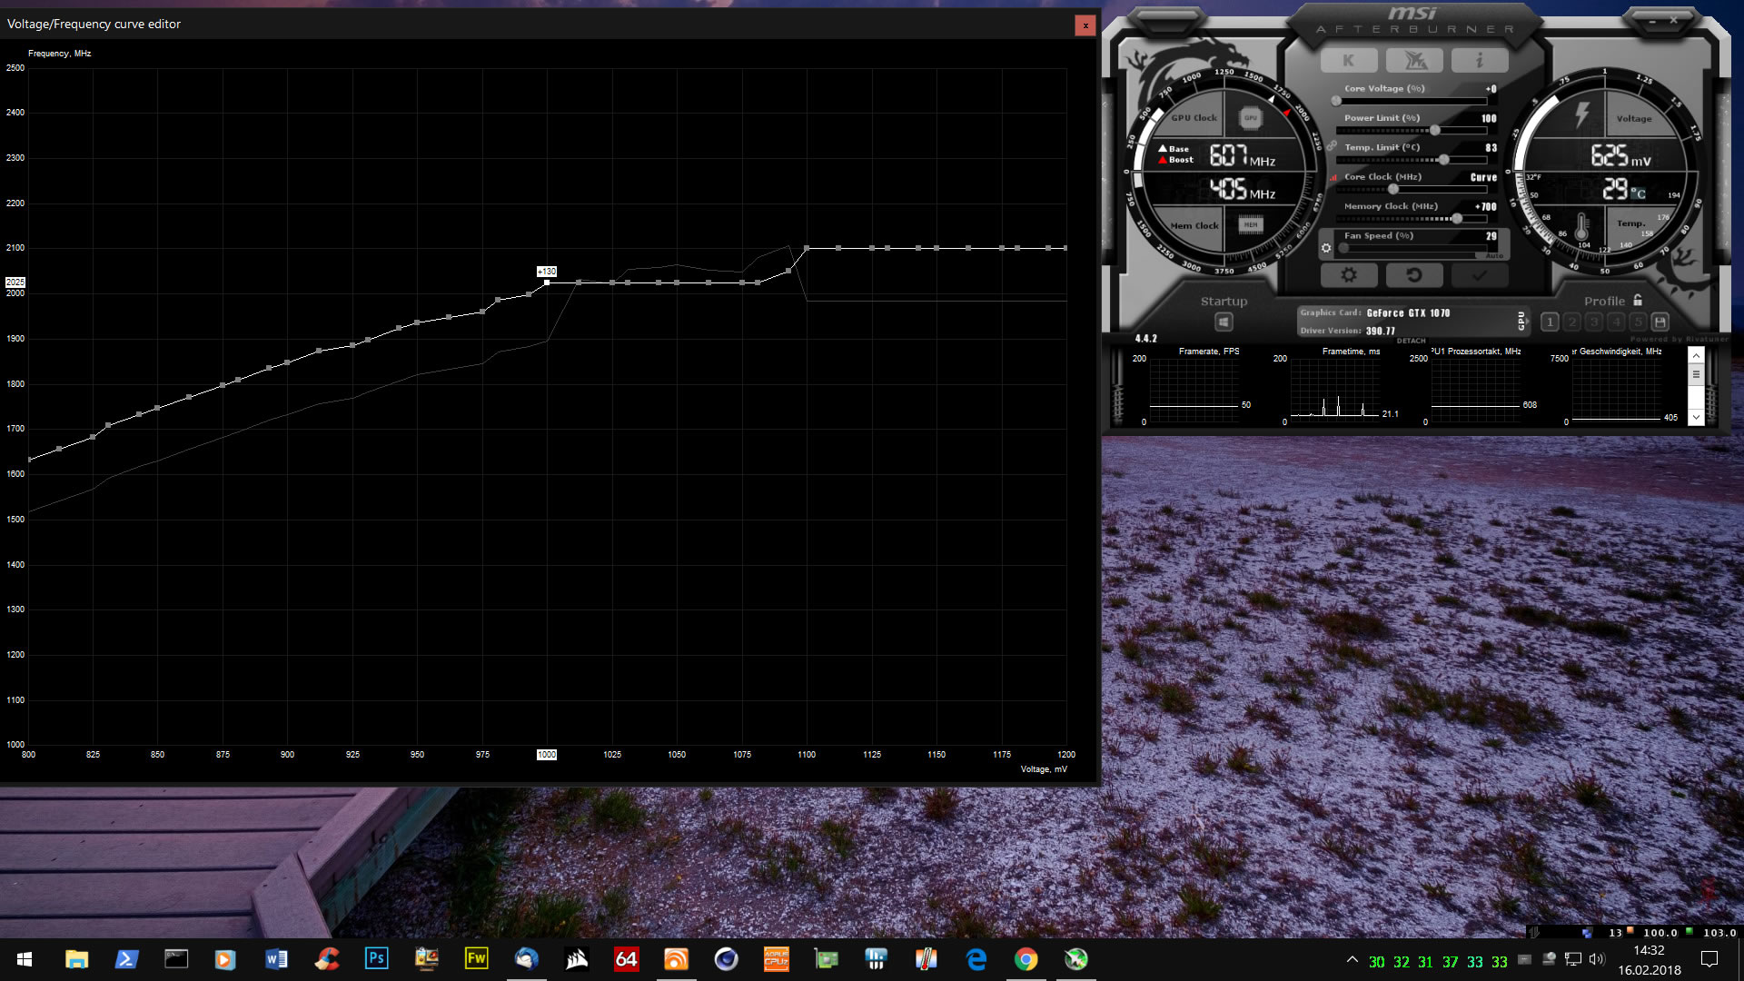Screen dimensions: 1744x981
Task: Open the Kombustor K button
Action: 1348,61
